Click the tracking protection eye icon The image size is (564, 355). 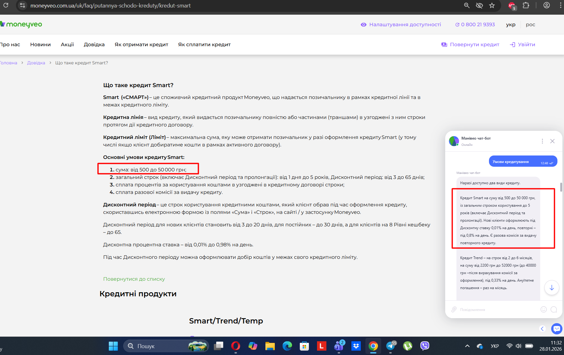(479, 5)
